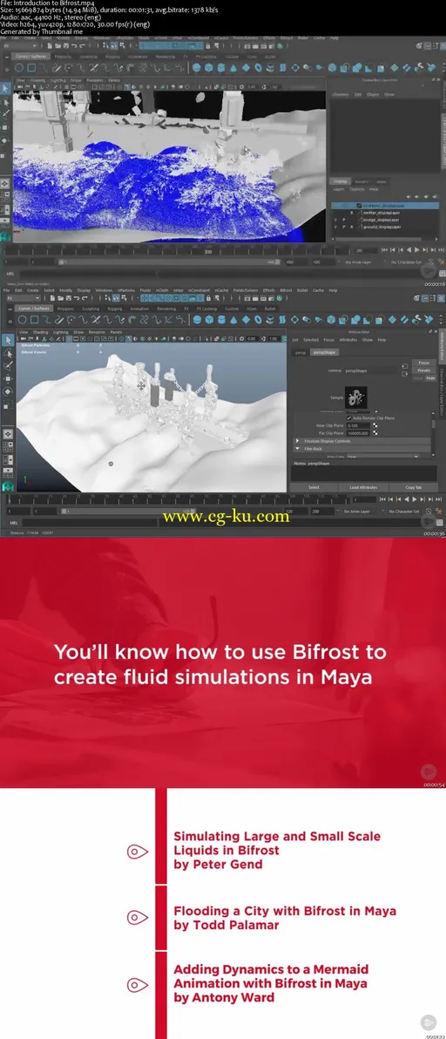Image resolution: width=446 pixels, height=1039 pixels.
Task: Go to end of range in lower Maya playback
Action: click(x=439, y=499)
